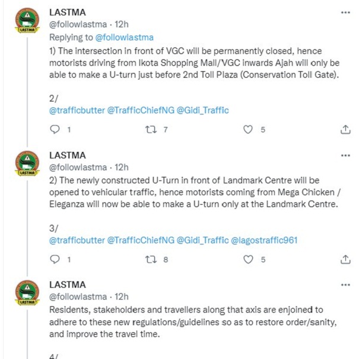Open the @followlastma link after Replying to
Screen dimensions: 356x359
(x=125, y=37)
